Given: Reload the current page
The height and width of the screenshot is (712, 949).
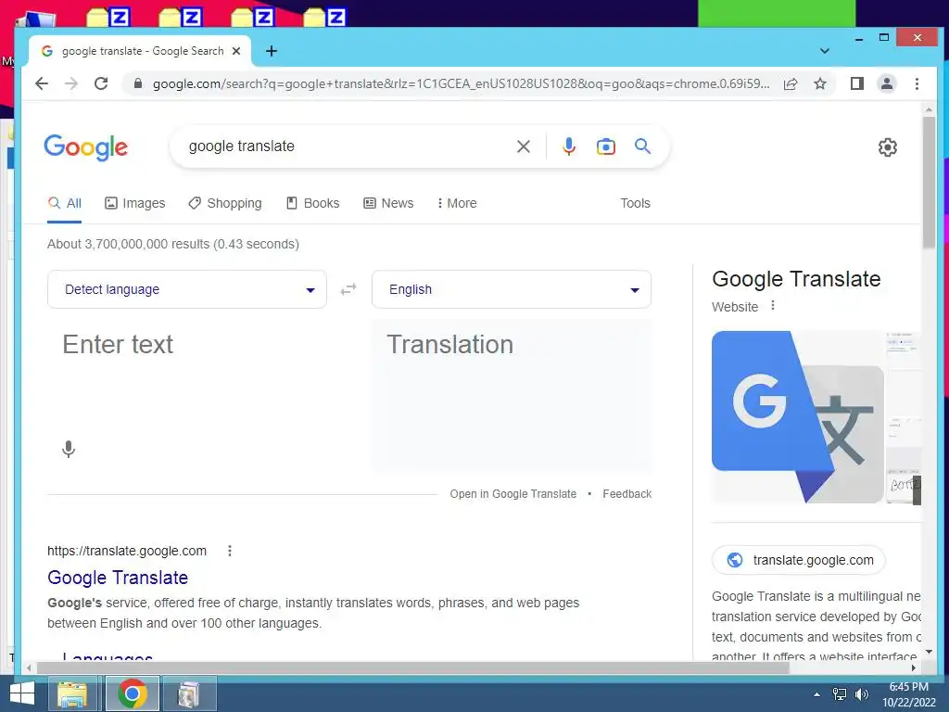Looking at the screenshot, I should 101,83.
